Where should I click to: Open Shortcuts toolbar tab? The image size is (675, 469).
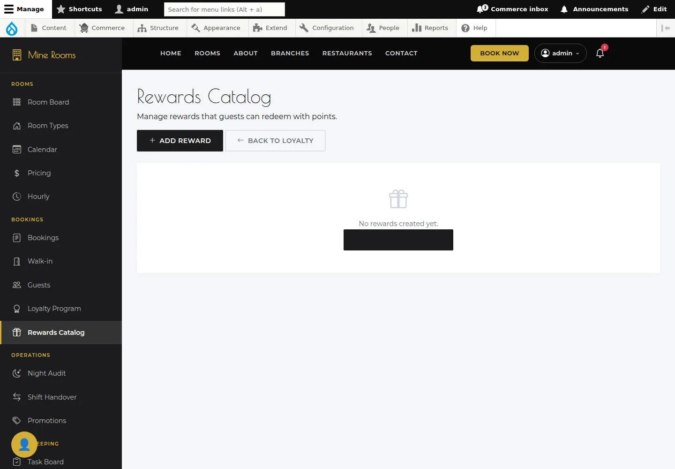[79, 9]
